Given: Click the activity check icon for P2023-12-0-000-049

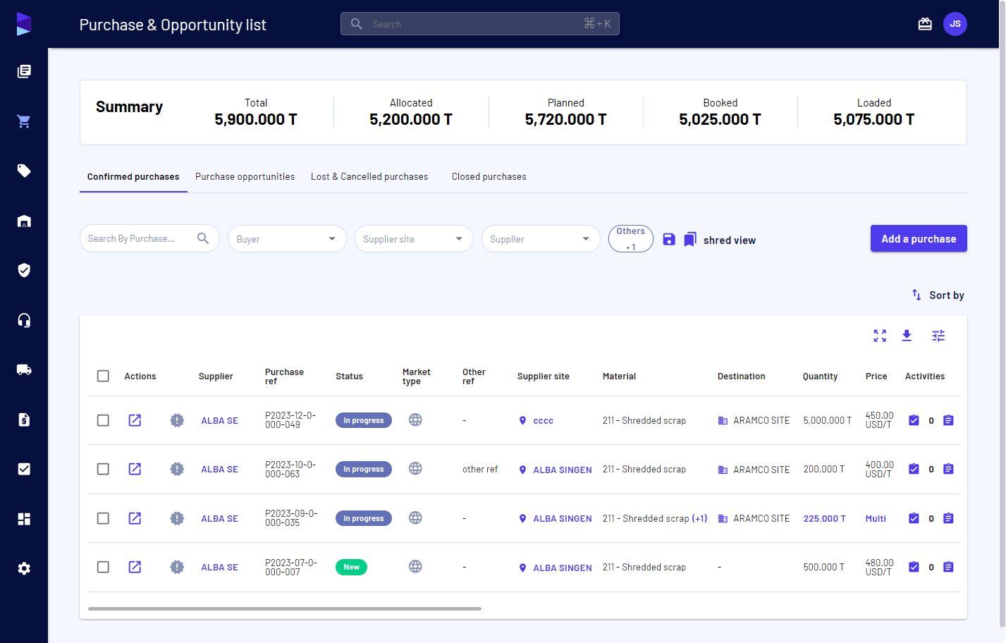Looking at the screenshot, I should coord(914,420).
